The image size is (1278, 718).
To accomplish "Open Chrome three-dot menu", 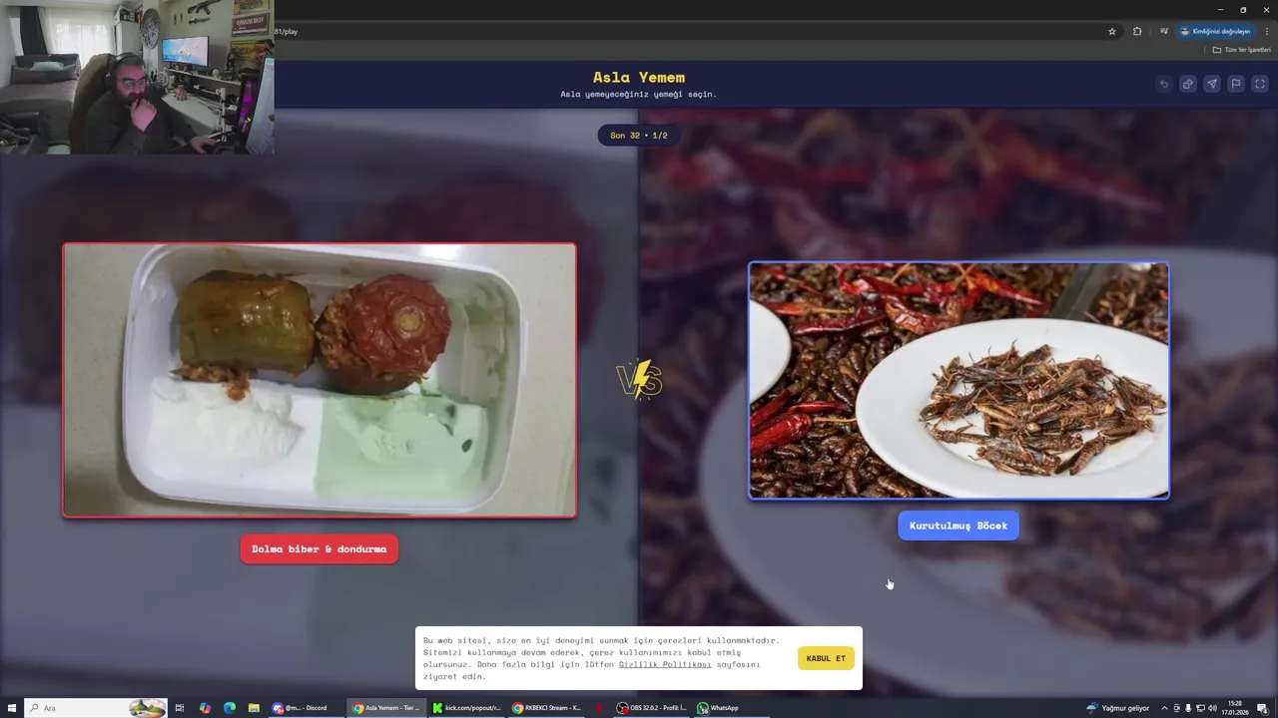I will [1266, 31].
